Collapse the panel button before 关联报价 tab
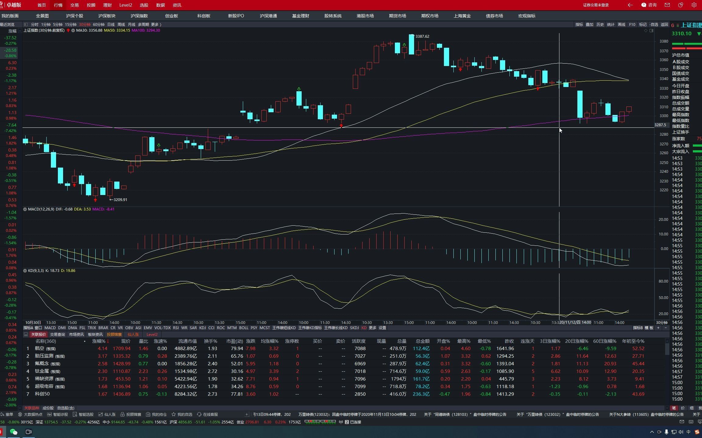 coord(26,334)
